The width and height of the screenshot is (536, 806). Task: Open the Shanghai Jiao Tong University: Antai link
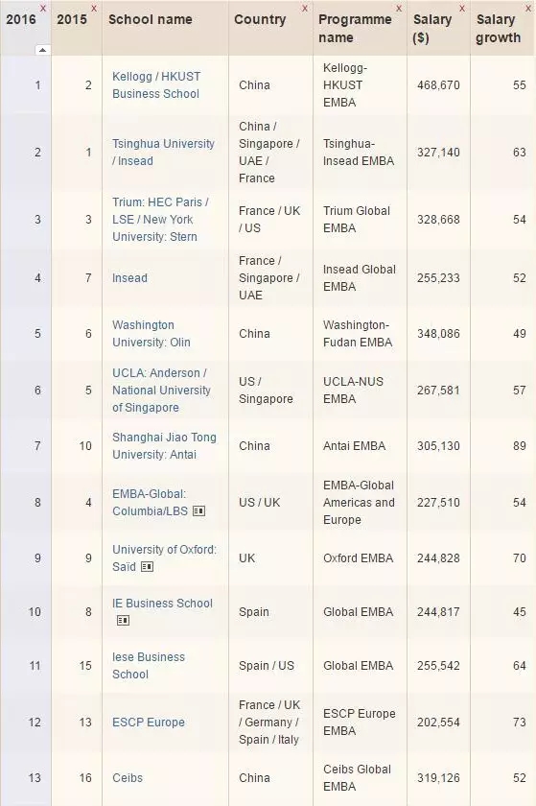coord(165,445)
